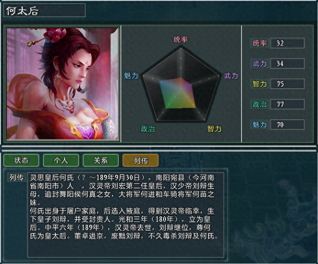Screen dimensions: 318x264
Task: Click the 统率 value field showing 32
Action: 287,43
